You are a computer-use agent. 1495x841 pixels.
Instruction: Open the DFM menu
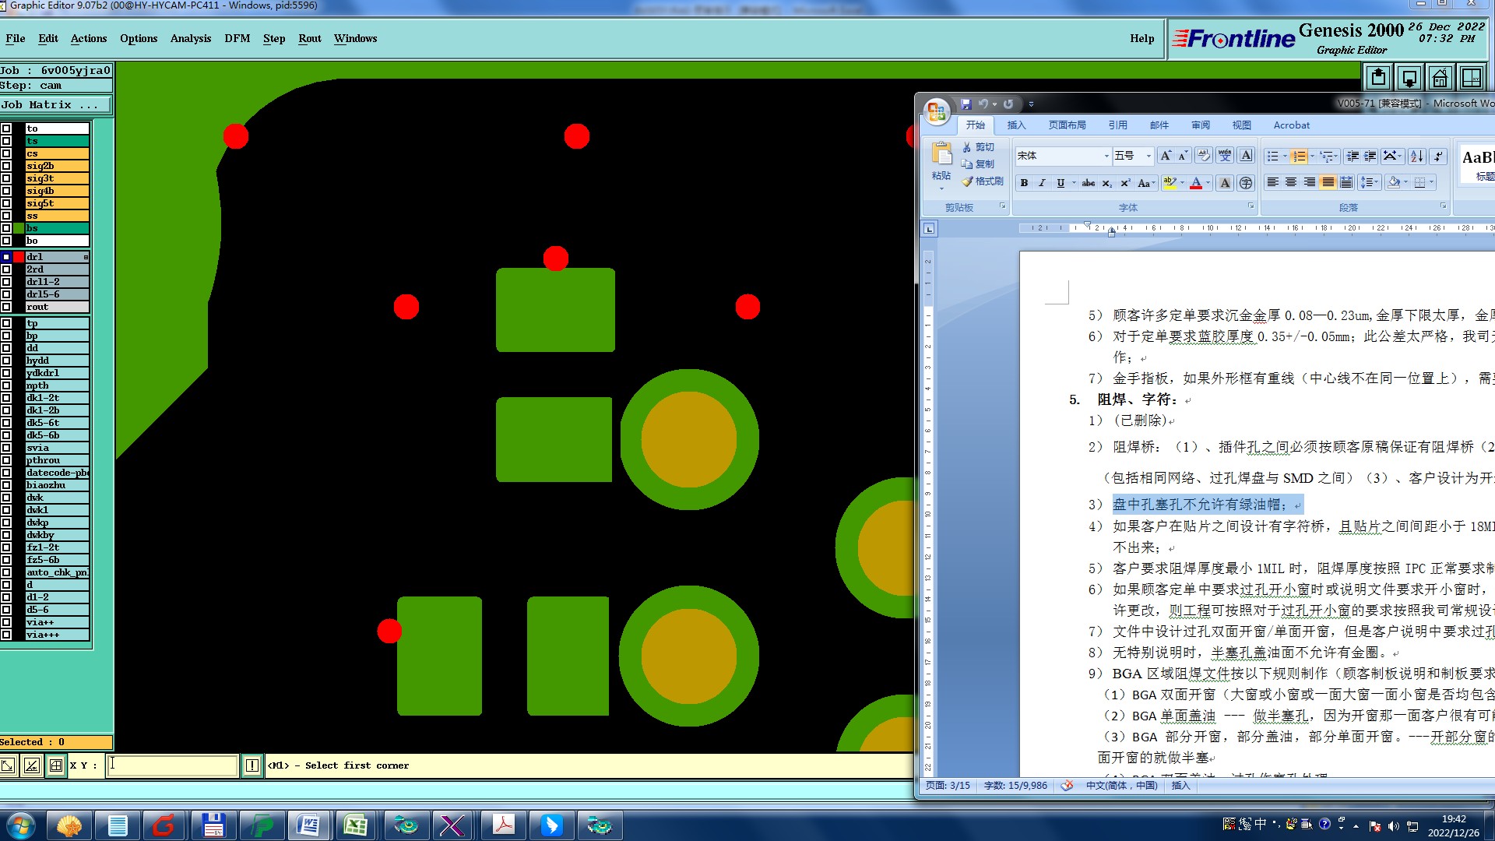click(x=237, y=38)
